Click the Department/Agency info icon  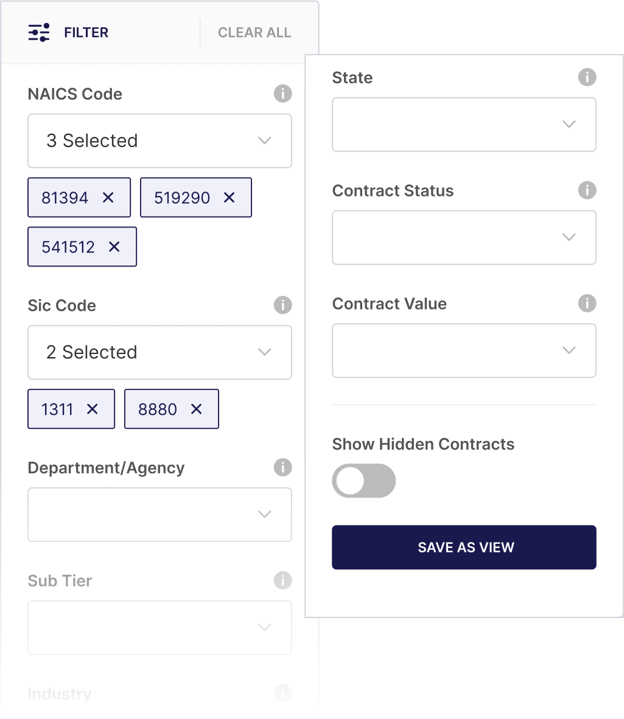coord(282,468)
